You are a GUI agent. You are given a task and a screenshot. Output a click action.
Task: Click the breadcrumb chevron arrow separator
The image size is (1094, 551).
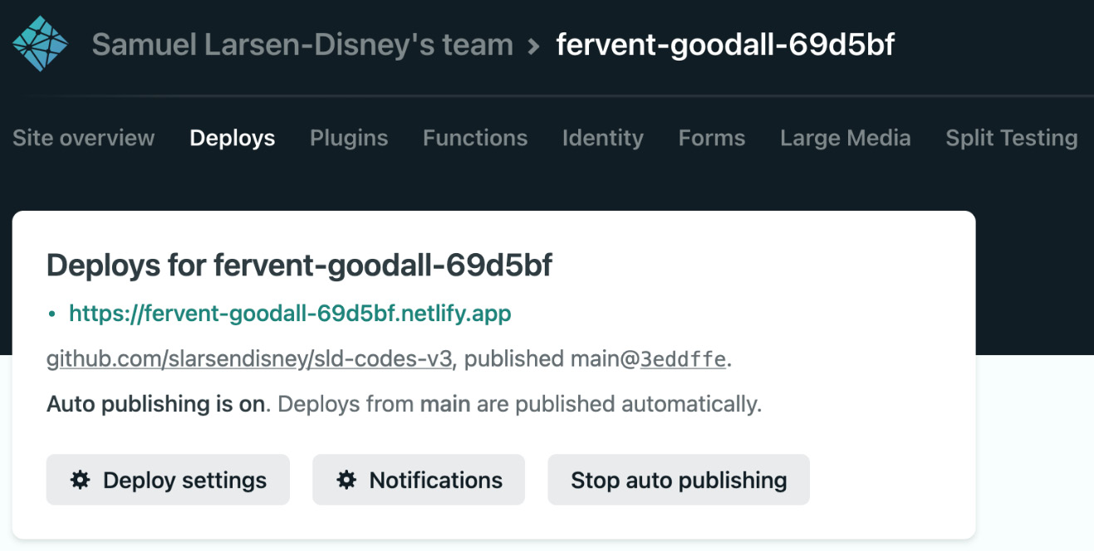coord(533,46)
